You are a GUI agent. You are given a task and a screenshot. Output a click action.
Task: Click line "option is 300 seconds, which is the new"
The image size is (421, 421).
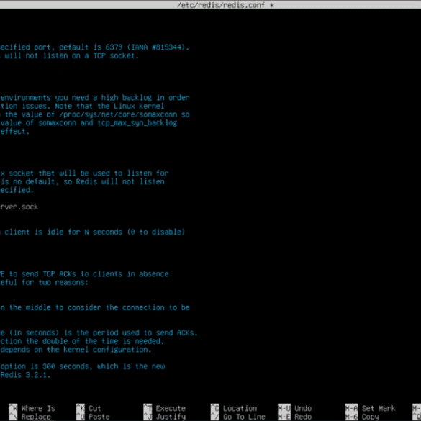[x=83, y=366]
